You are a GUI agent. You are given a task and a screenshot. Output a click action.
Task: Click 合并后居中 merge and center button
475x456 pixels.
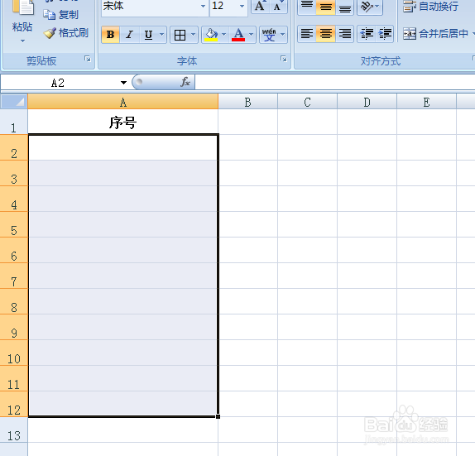pyautogui.click(x=435, y=34)
